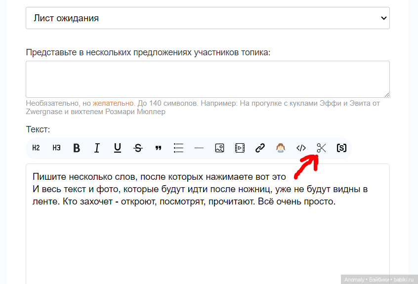The width and height of the screenshot is (418, 284).
Task: Click the [S] spoiler icon
Action: pos(341,148)
